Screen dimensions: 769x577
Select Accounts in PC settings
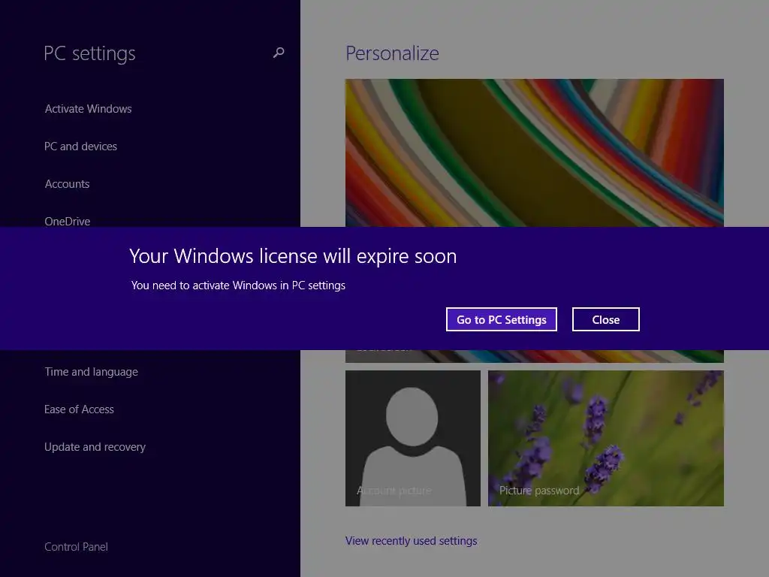tap(67, 184)
